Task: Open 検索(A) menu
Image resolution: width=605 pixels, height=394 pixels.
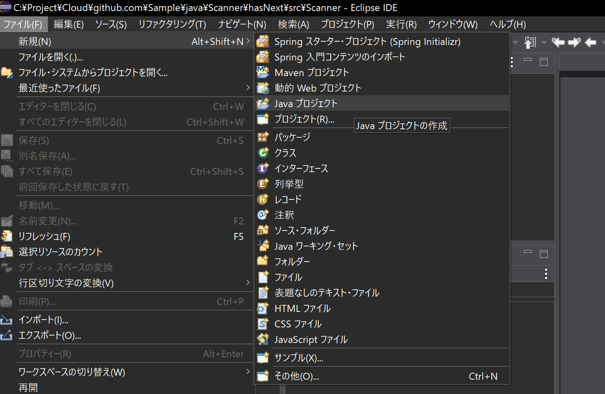Action: click(293, 24)
